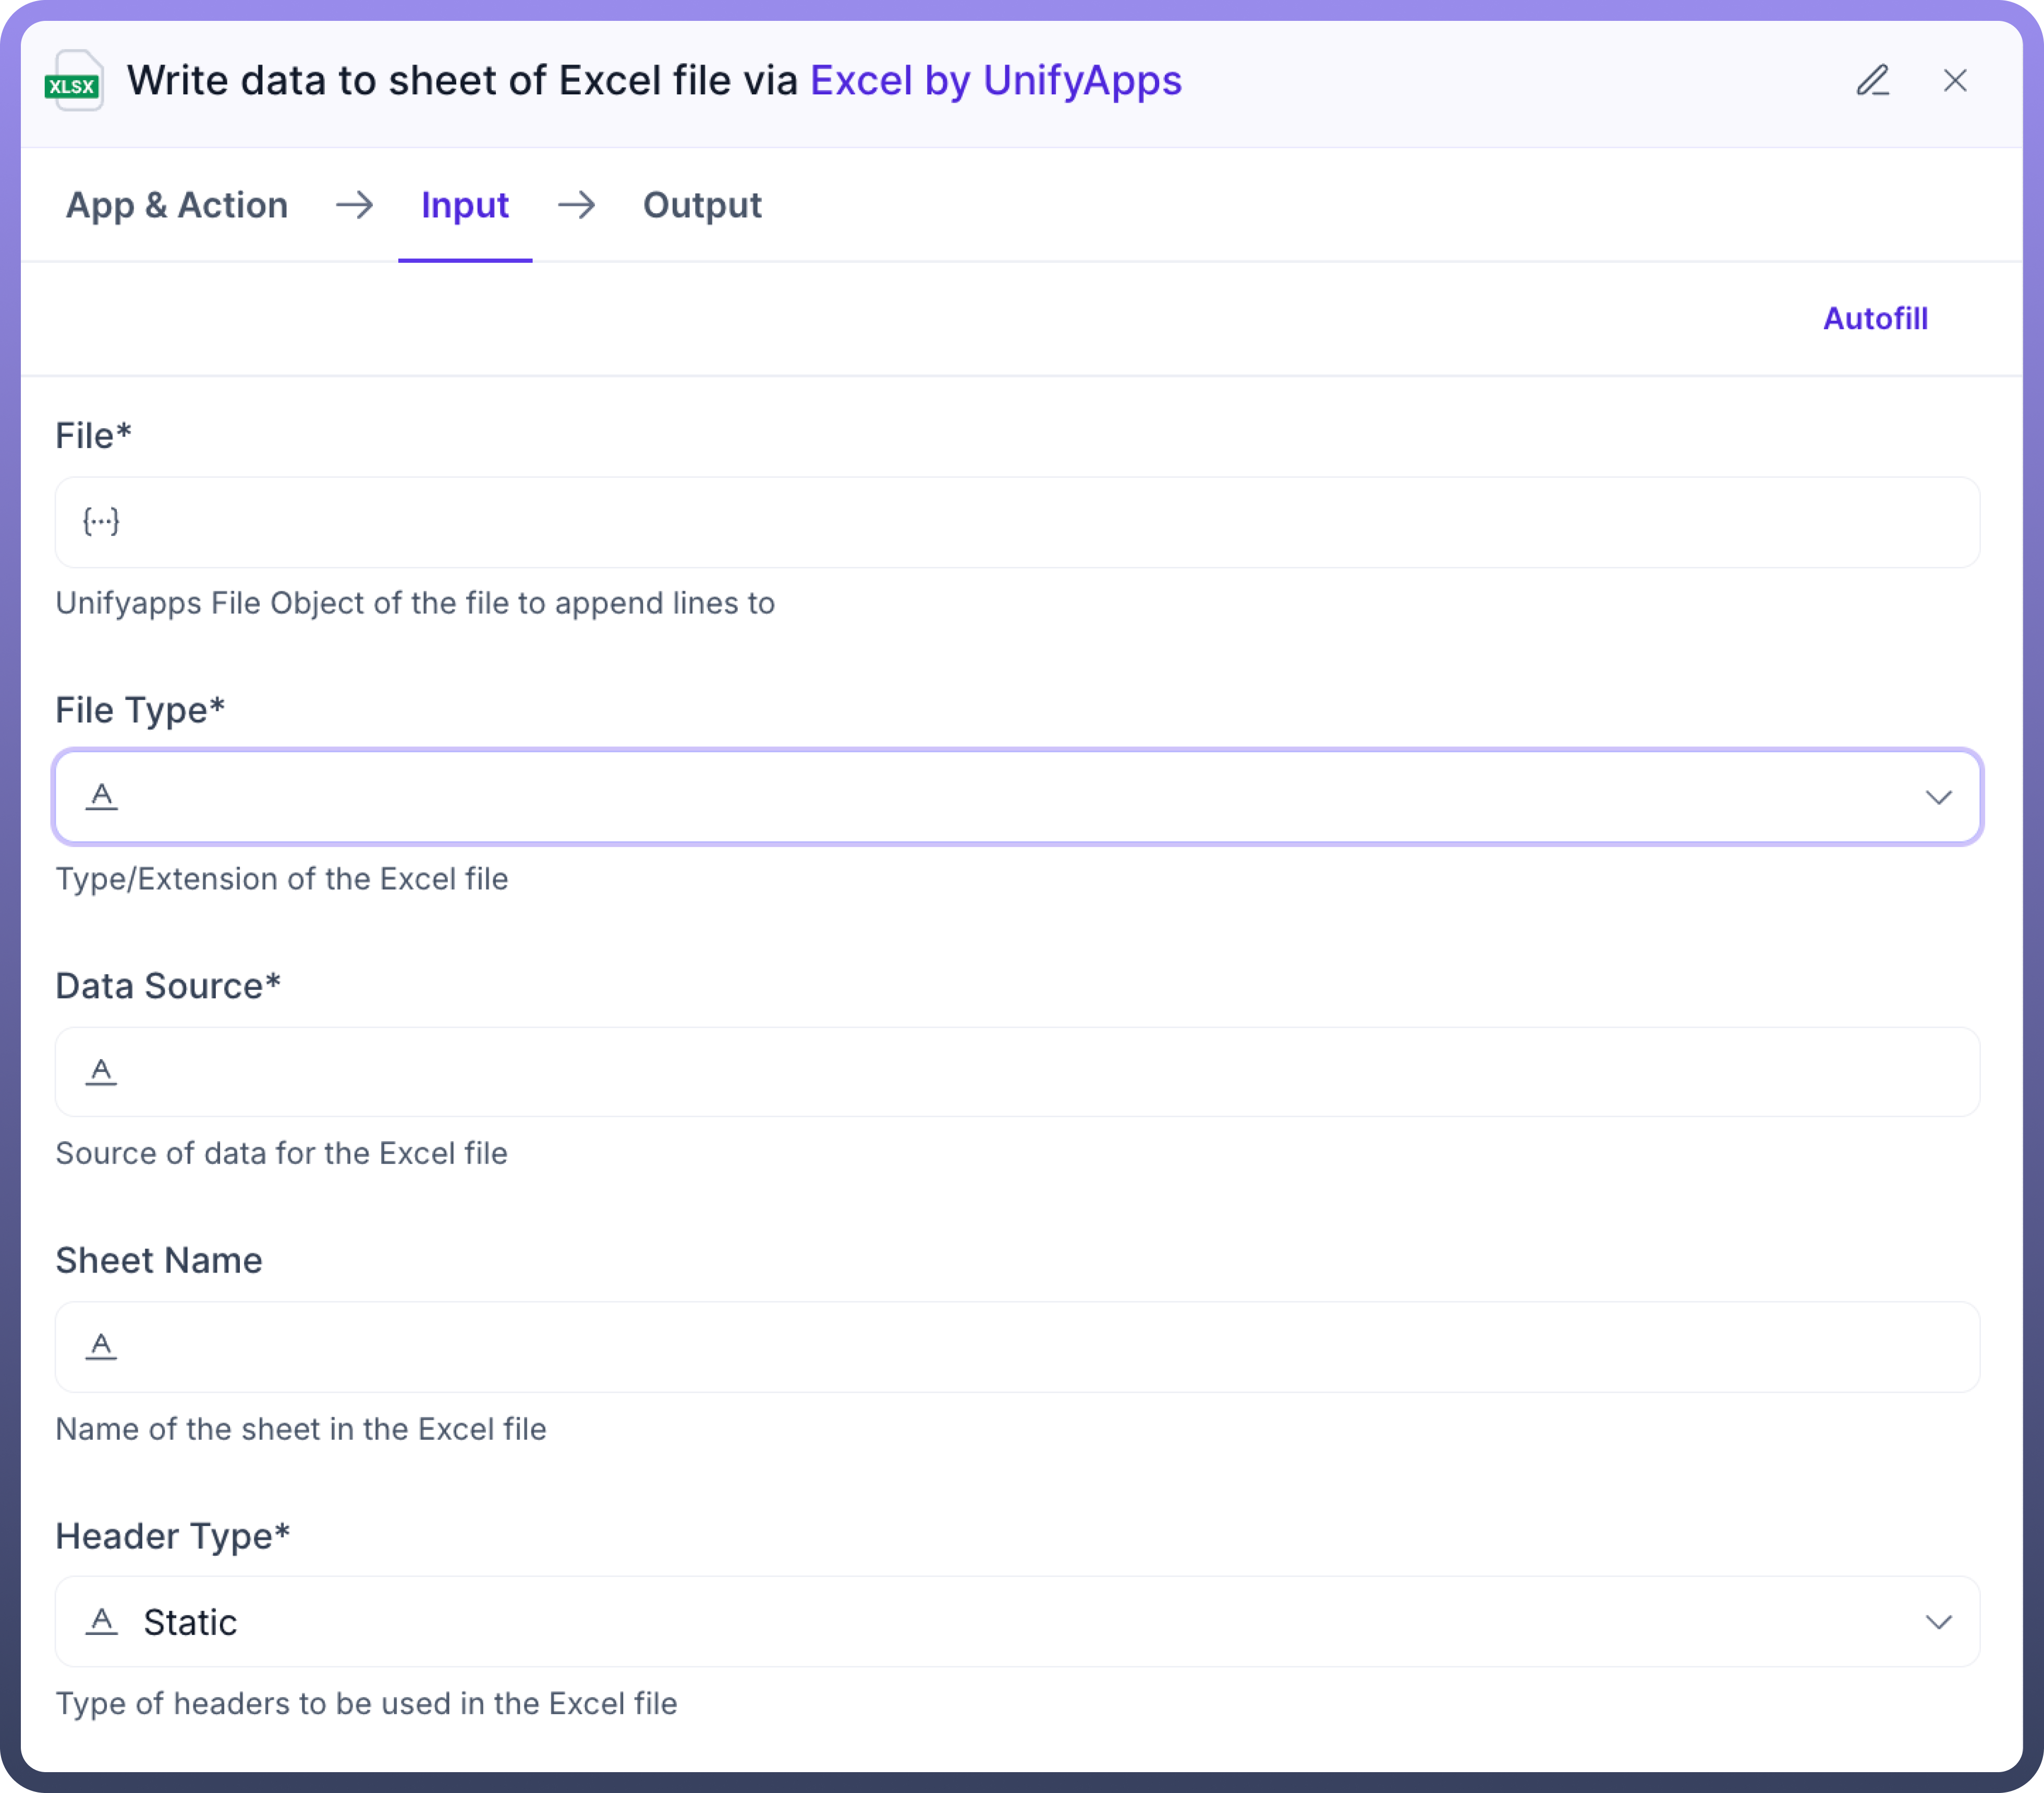The width and height of the screenshot is (2044, 1793).
Task: Click the text type icon in Header Type field
Action: (101, 1621)
